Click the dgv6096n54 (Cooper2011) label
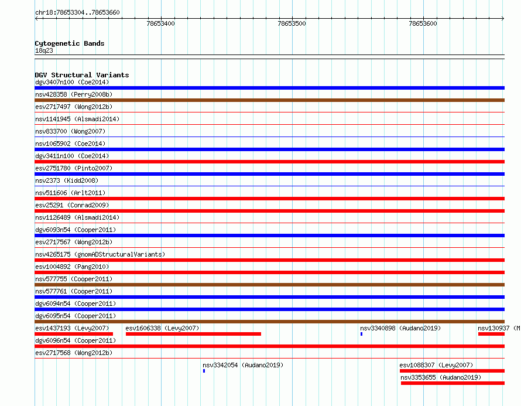The height and width of the screenshot is (406, 521). 76,340
